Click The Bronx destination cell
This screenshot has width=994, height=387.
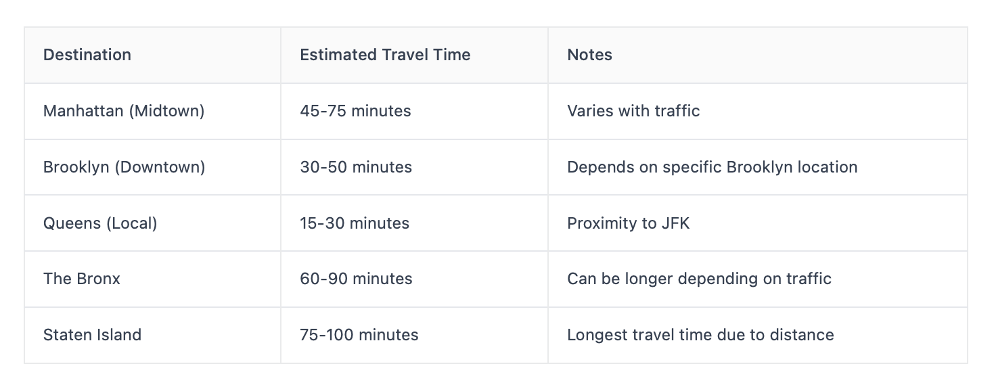(82, 279)
